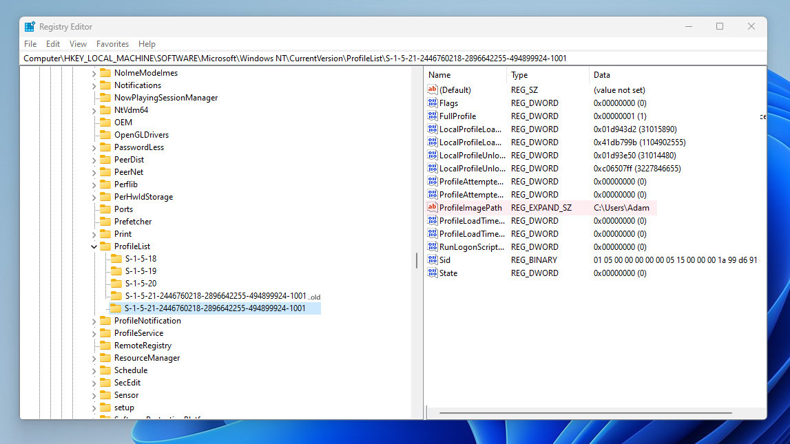Click the icon of the value with data 31014480

point(433,155)
